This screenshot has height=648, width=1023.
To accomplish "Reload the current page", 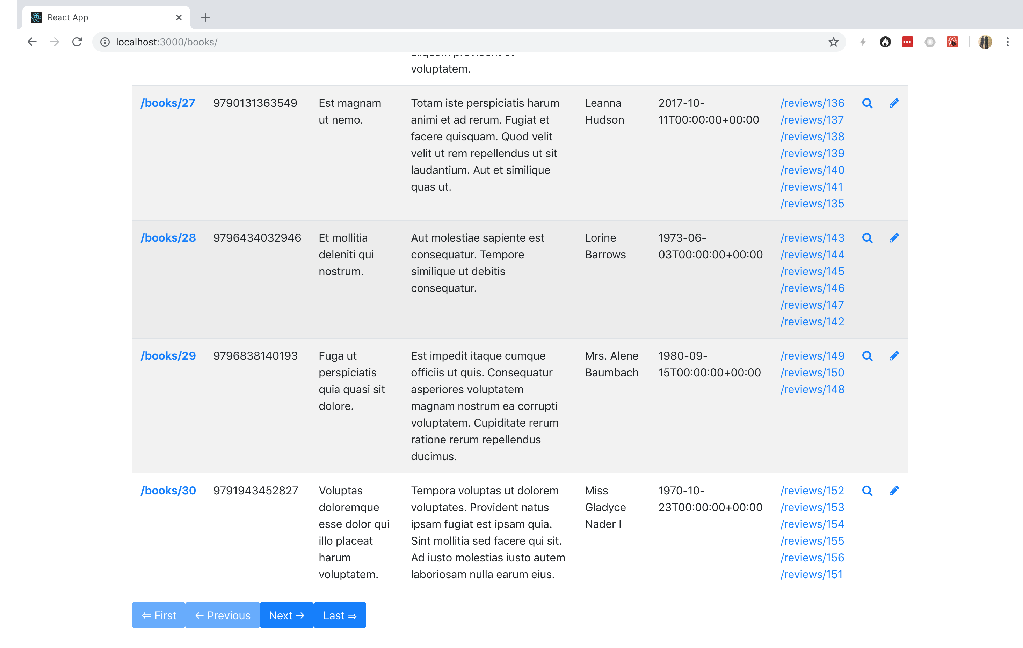I will pyautogui.click(x=77, y=42).
